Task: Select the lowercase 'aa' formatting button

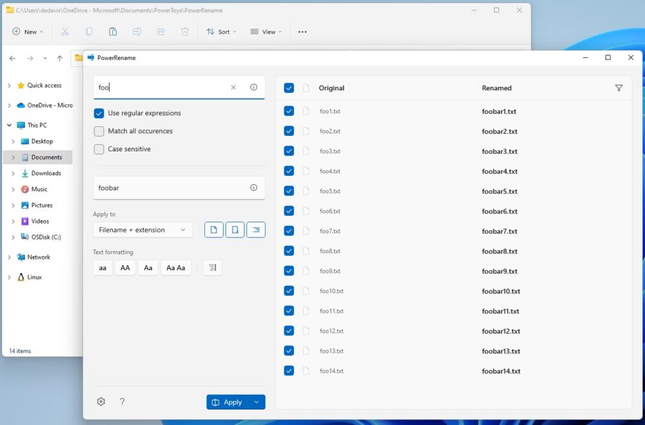Action: [x=103, y=268]
